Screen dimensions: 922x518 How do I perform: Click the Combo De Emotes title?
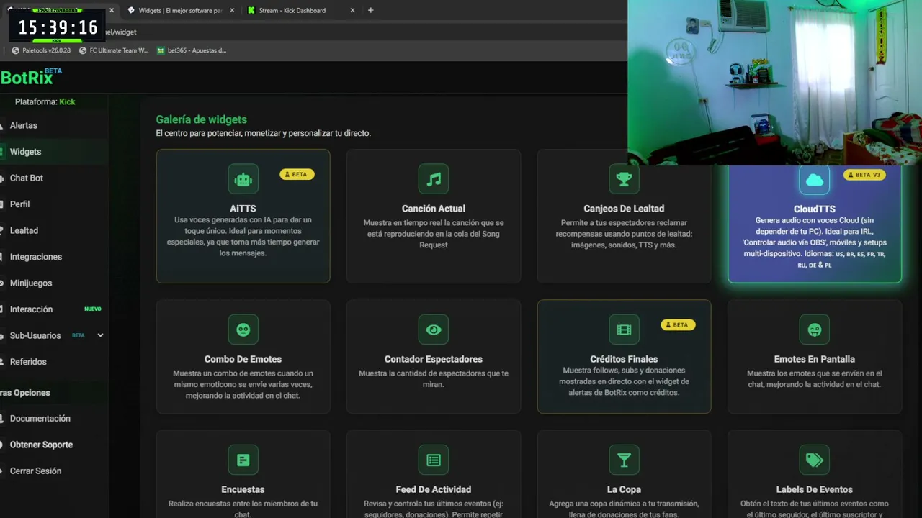tap(243, 359)
